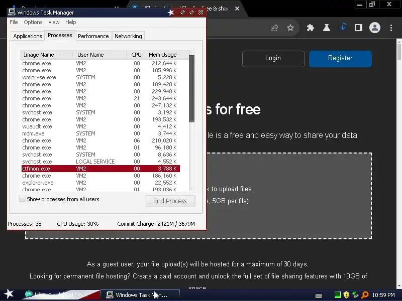Viewport: 402px width, 301px height.
Task: Open the Chrome profile avatar
Action: pos(374,28)
